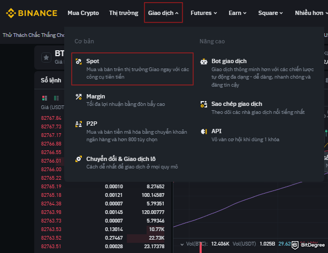Screen dimensions: 328x253
Task: Click the P2P people icon
Action: 79,124
